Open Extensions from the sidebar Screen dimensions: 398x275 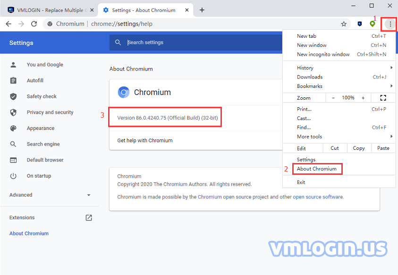tap(22, 218)
